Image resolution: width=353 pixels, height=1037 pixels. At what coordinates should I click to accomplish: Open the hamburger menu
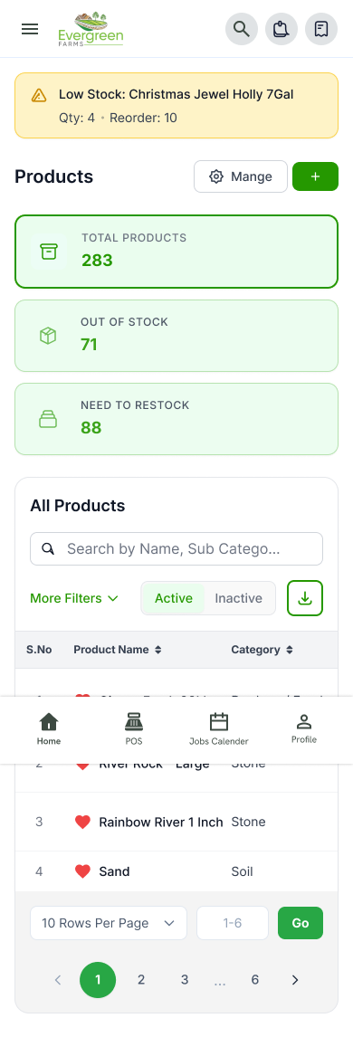coord(30,29)
